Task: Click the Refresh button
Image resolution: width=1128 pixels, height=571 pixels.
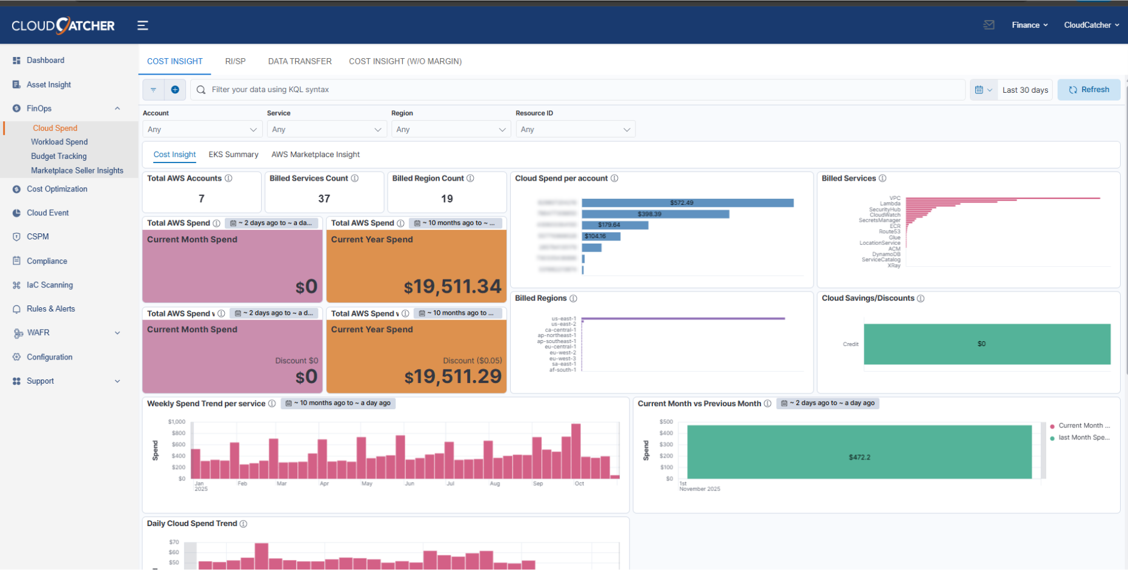Action: [1089, 89]
